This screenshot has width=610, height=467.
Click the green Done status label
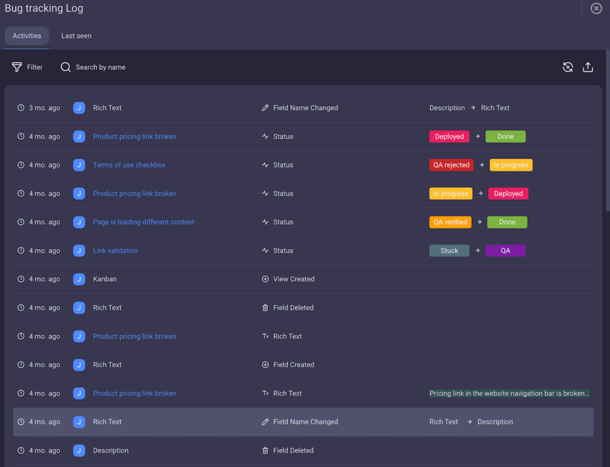505,136
